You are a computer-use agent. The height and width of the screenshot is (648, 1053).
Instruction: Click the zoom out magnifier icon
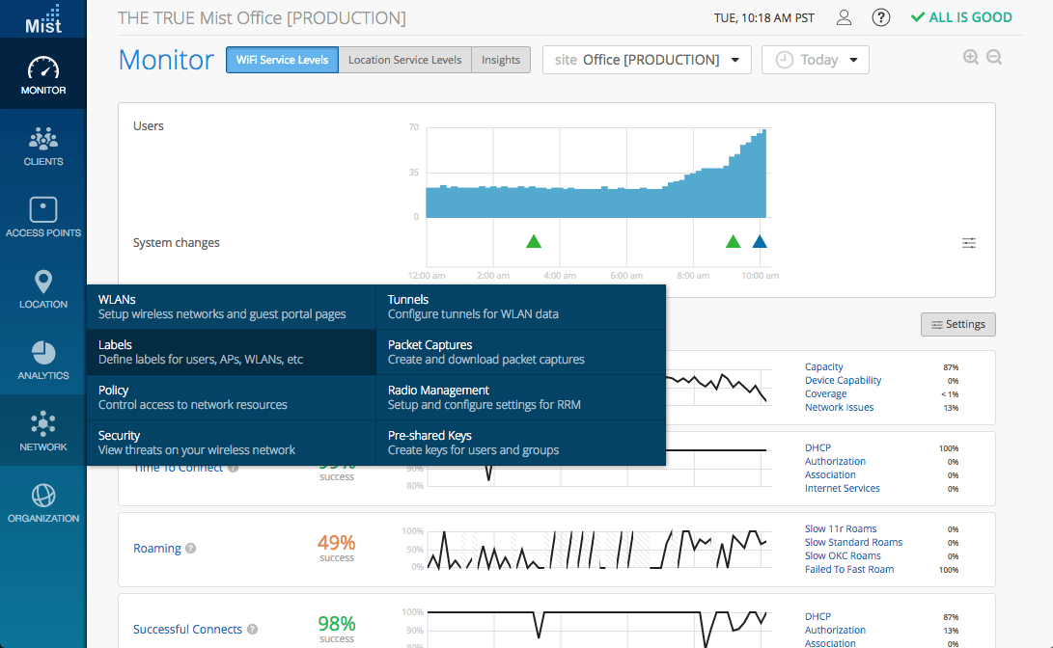[x=994, y=57]
